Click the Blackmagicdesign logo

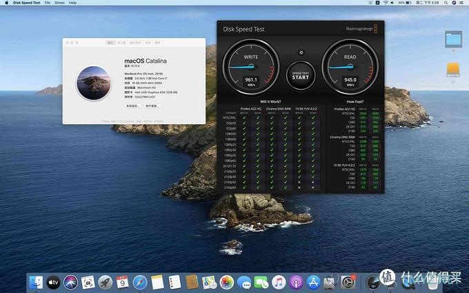(x=361, y=29)
